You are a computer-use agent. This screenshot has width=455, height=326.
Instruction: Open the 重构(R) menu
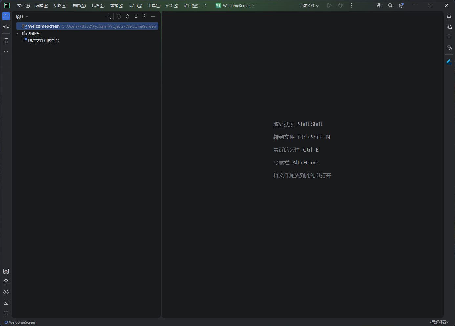click(117, 6)
